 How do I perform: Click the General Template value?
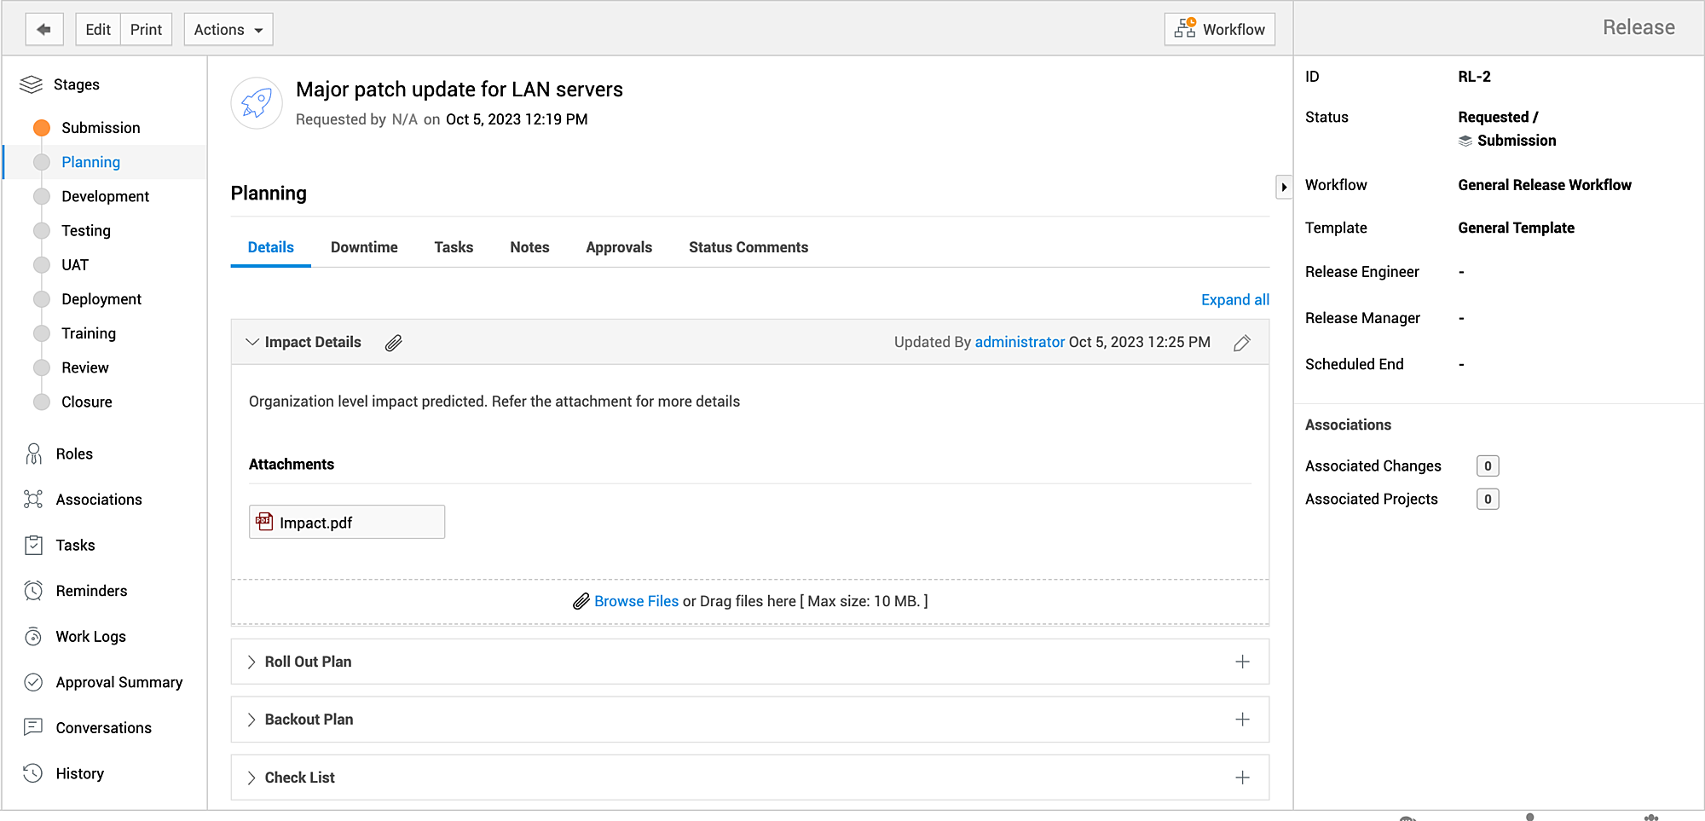coord(1516,228)
